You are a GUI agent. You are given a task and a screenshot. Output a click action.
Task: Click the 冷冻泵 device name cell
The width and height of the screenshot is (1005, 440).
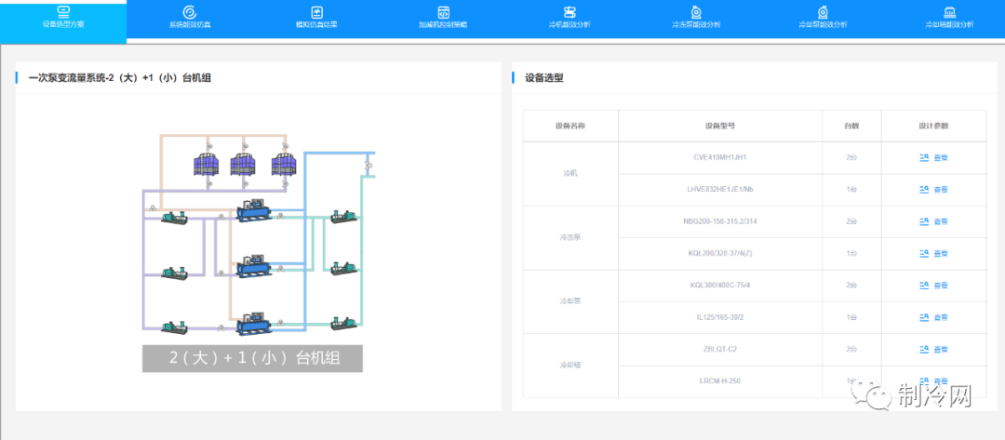tap(570, 237)
